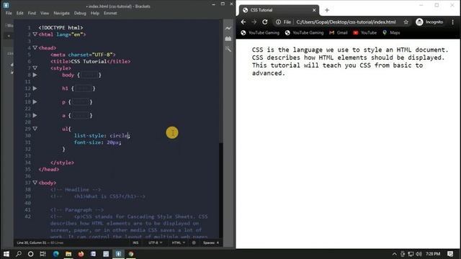
Task: Click the Chrome address bar URL
Action: 346,22
